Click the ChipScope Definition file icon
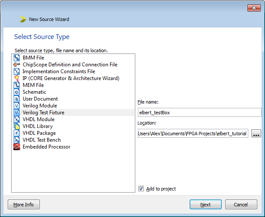 coord(17,65)
